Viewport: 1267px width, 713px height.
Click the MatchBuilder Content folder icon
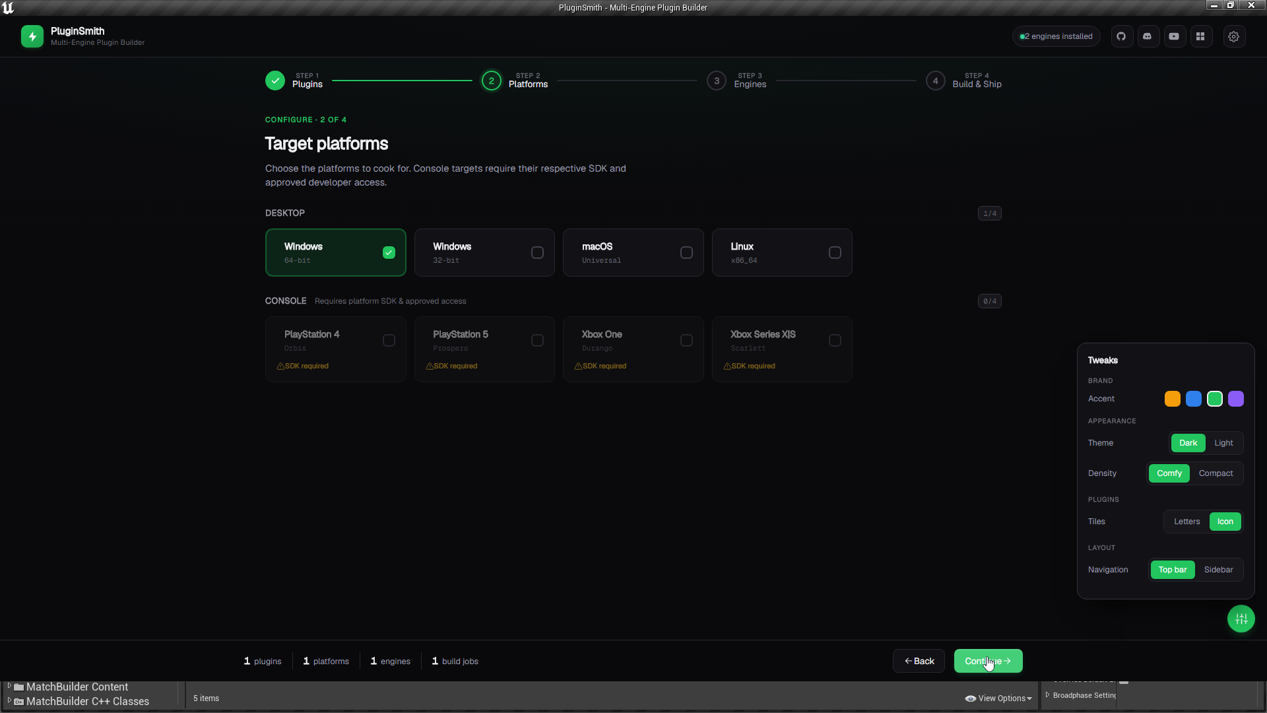tap(19, 687)
